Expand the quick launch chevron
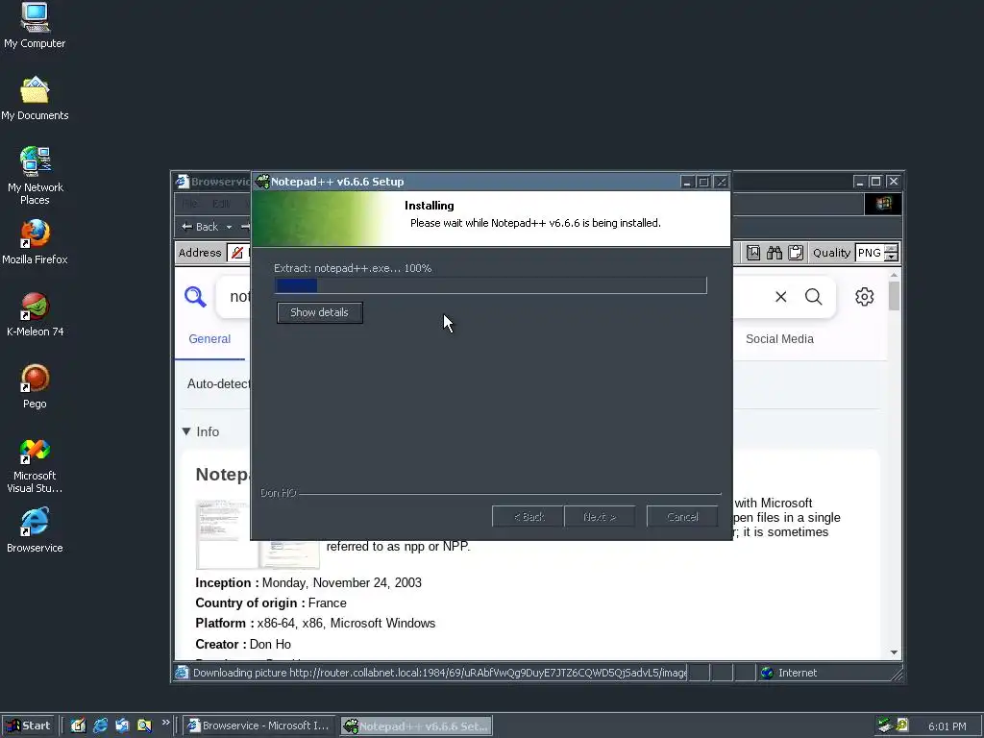The image size is (984, 738). coord(165,723)
